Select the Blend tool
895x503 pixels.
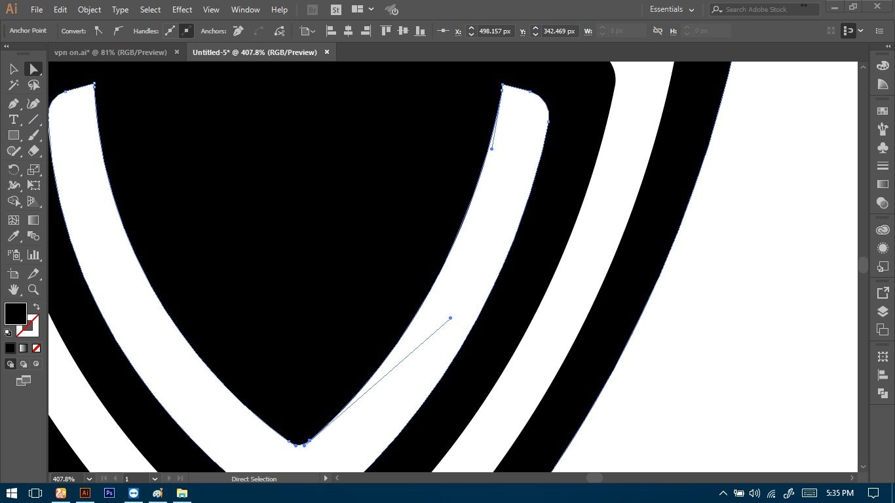[33, 236]
